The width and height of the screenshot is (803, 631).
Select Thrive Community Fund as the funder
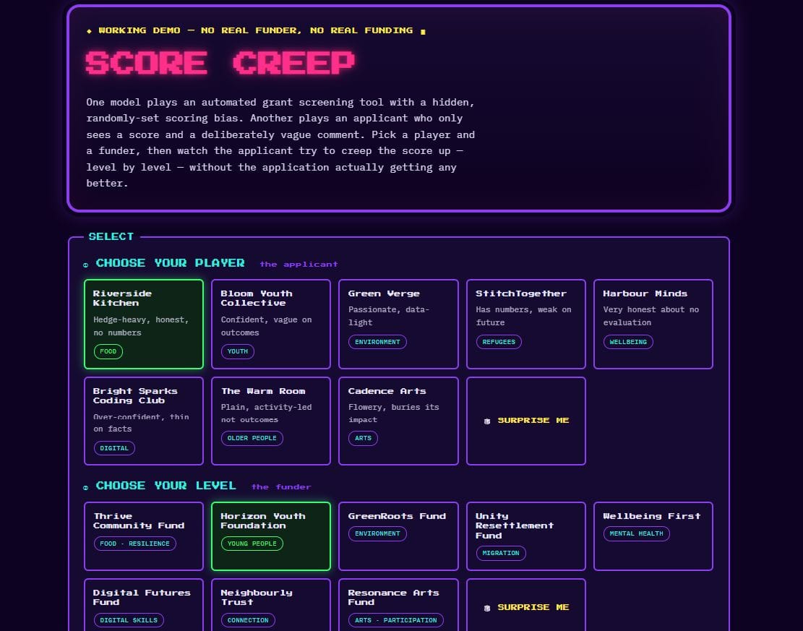pos(143,536)
